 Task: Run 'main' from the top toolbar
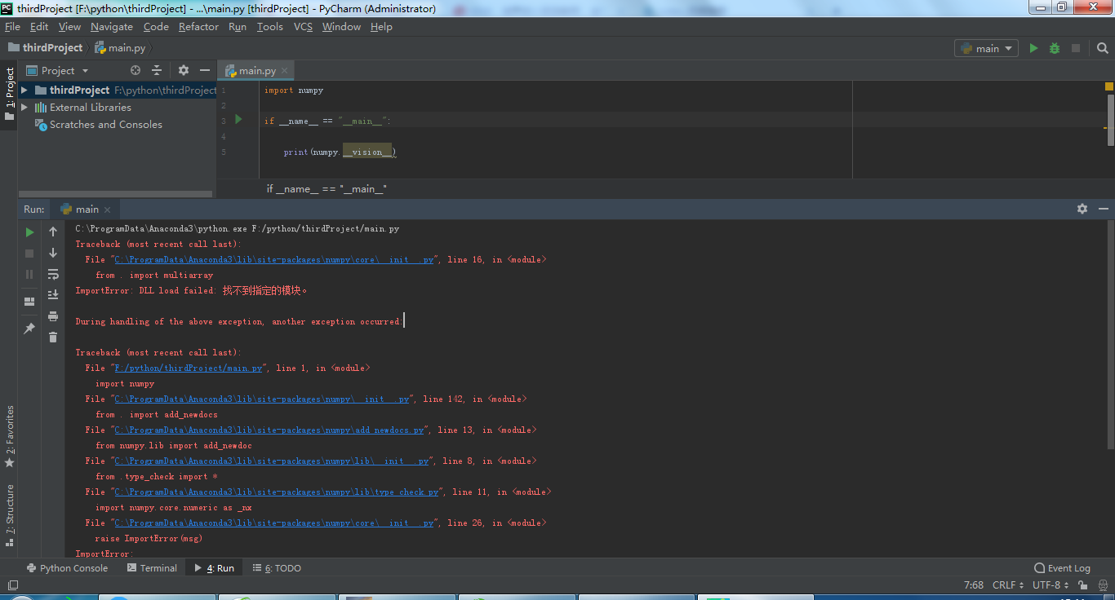point(1033,48)
